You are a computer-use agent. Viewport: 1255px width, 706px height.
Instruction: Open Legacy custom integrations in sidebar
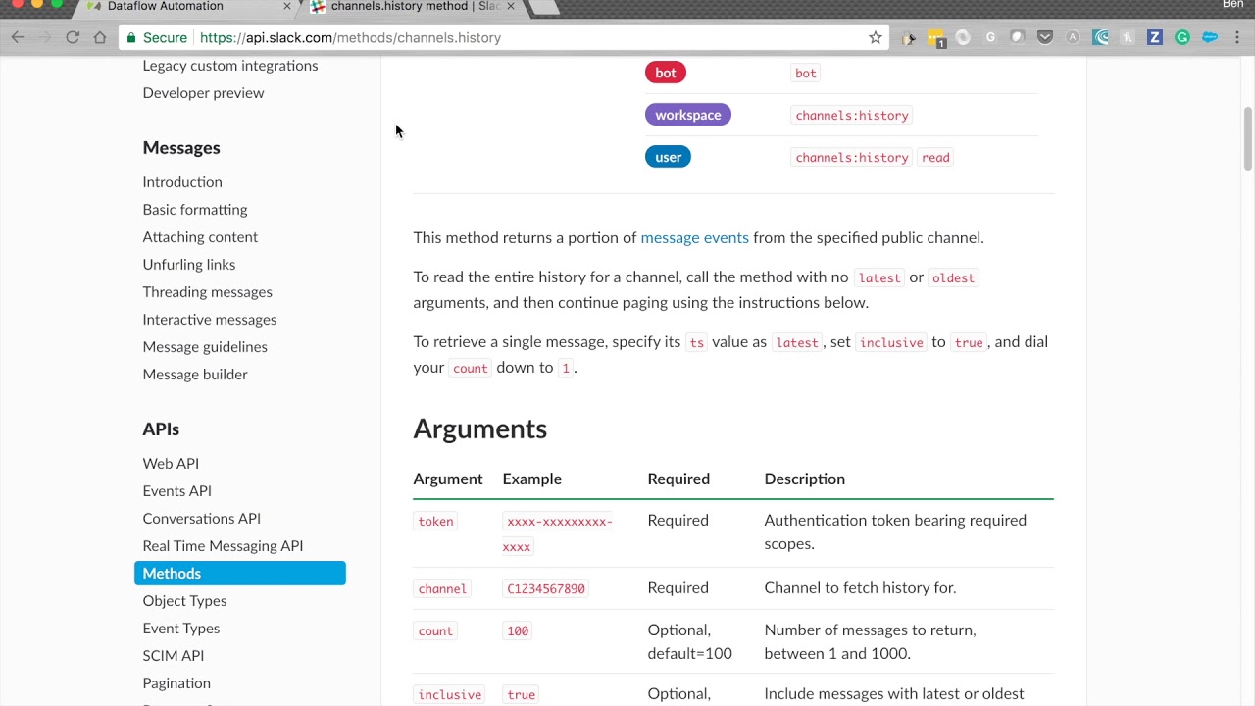click(230, 66)
